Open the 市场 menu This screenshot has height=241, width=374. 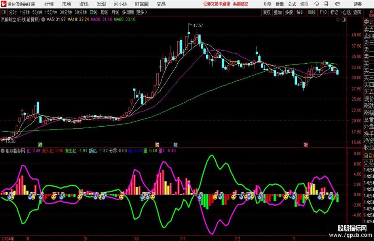click(66, 4)
